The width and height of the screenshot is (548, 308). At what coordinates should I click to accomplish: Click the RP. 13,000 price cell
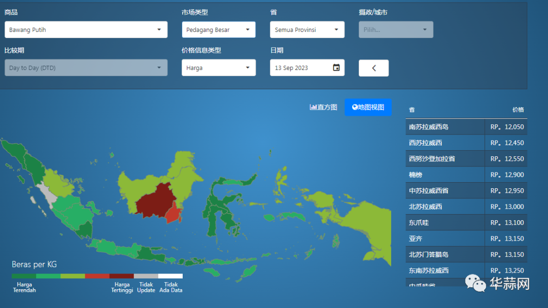(506, 207)
